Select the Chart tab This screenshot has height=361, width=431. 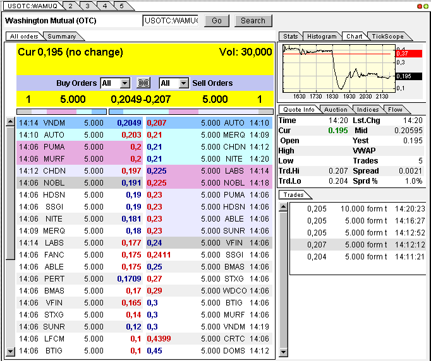click(x=354, y=36)
